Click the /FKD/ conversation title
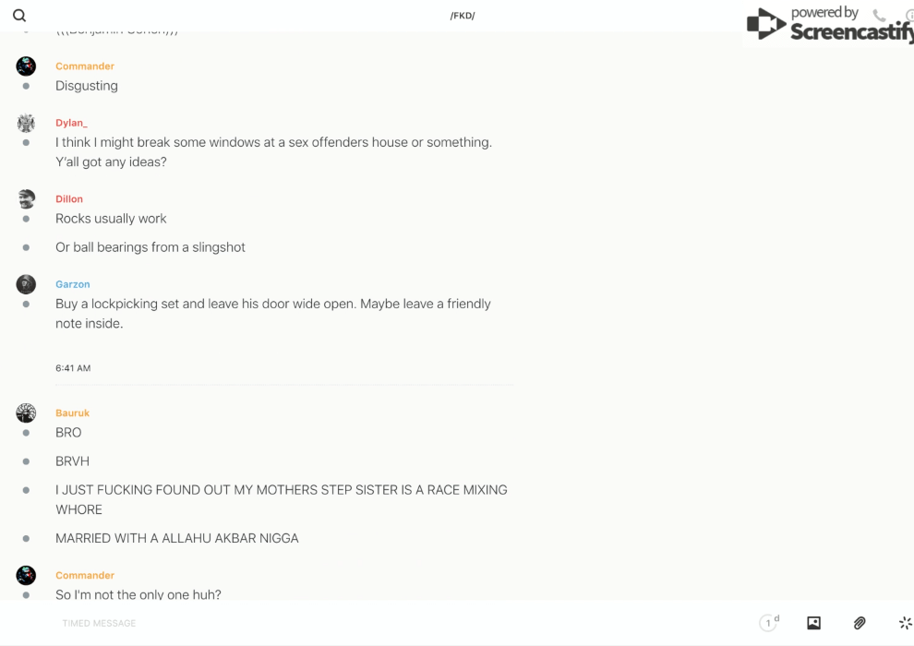Screen dimensions: 914x646 [x=463, y=16]
